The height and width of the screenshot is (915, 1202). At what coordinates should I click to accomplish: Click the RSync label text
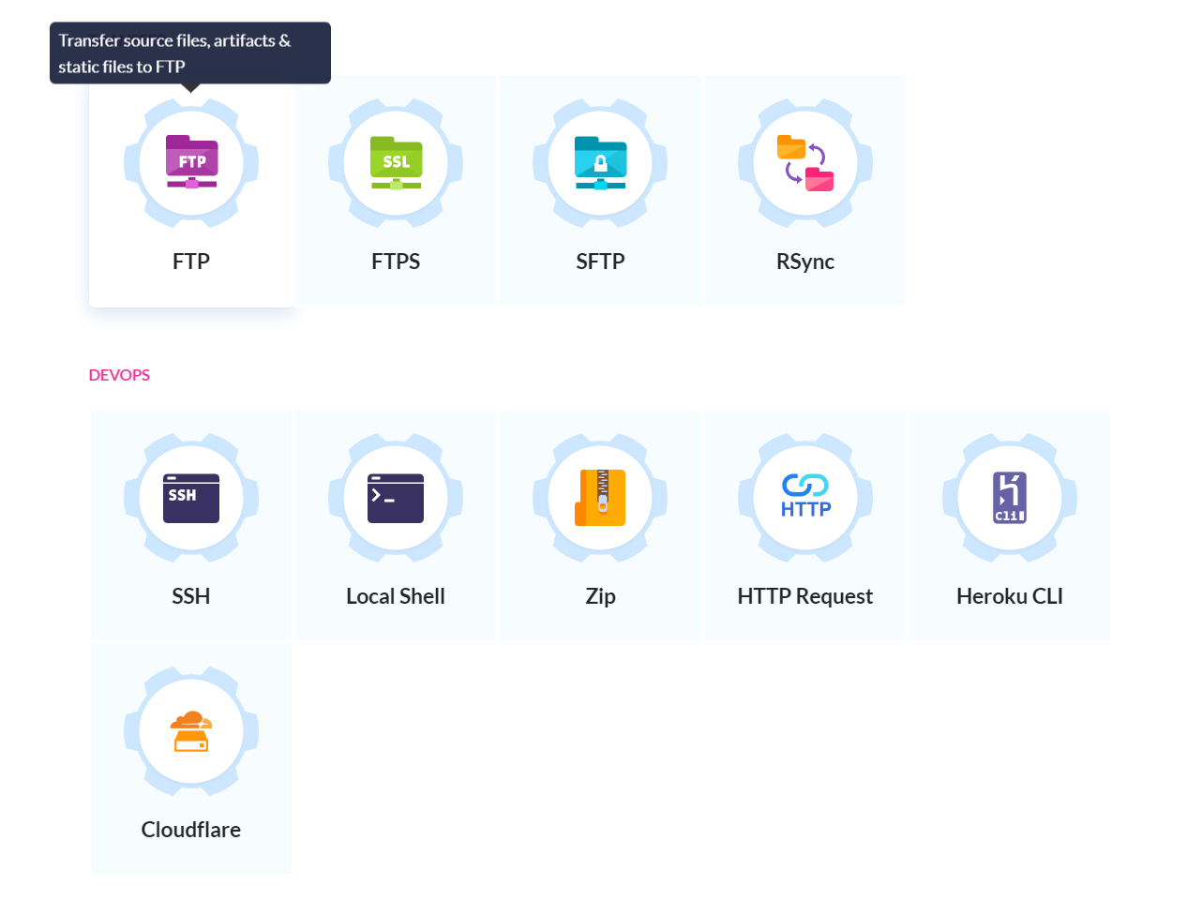tap(805, 262)
